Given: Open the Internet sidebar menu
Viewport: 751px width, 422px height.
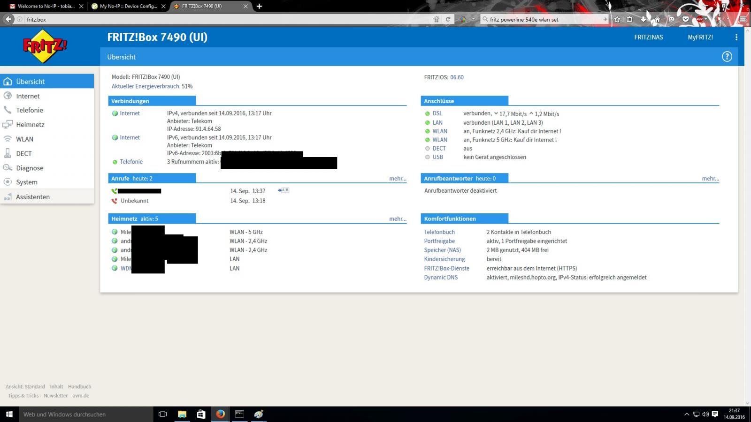Looking at the screenshot, I should click(47, 96).
